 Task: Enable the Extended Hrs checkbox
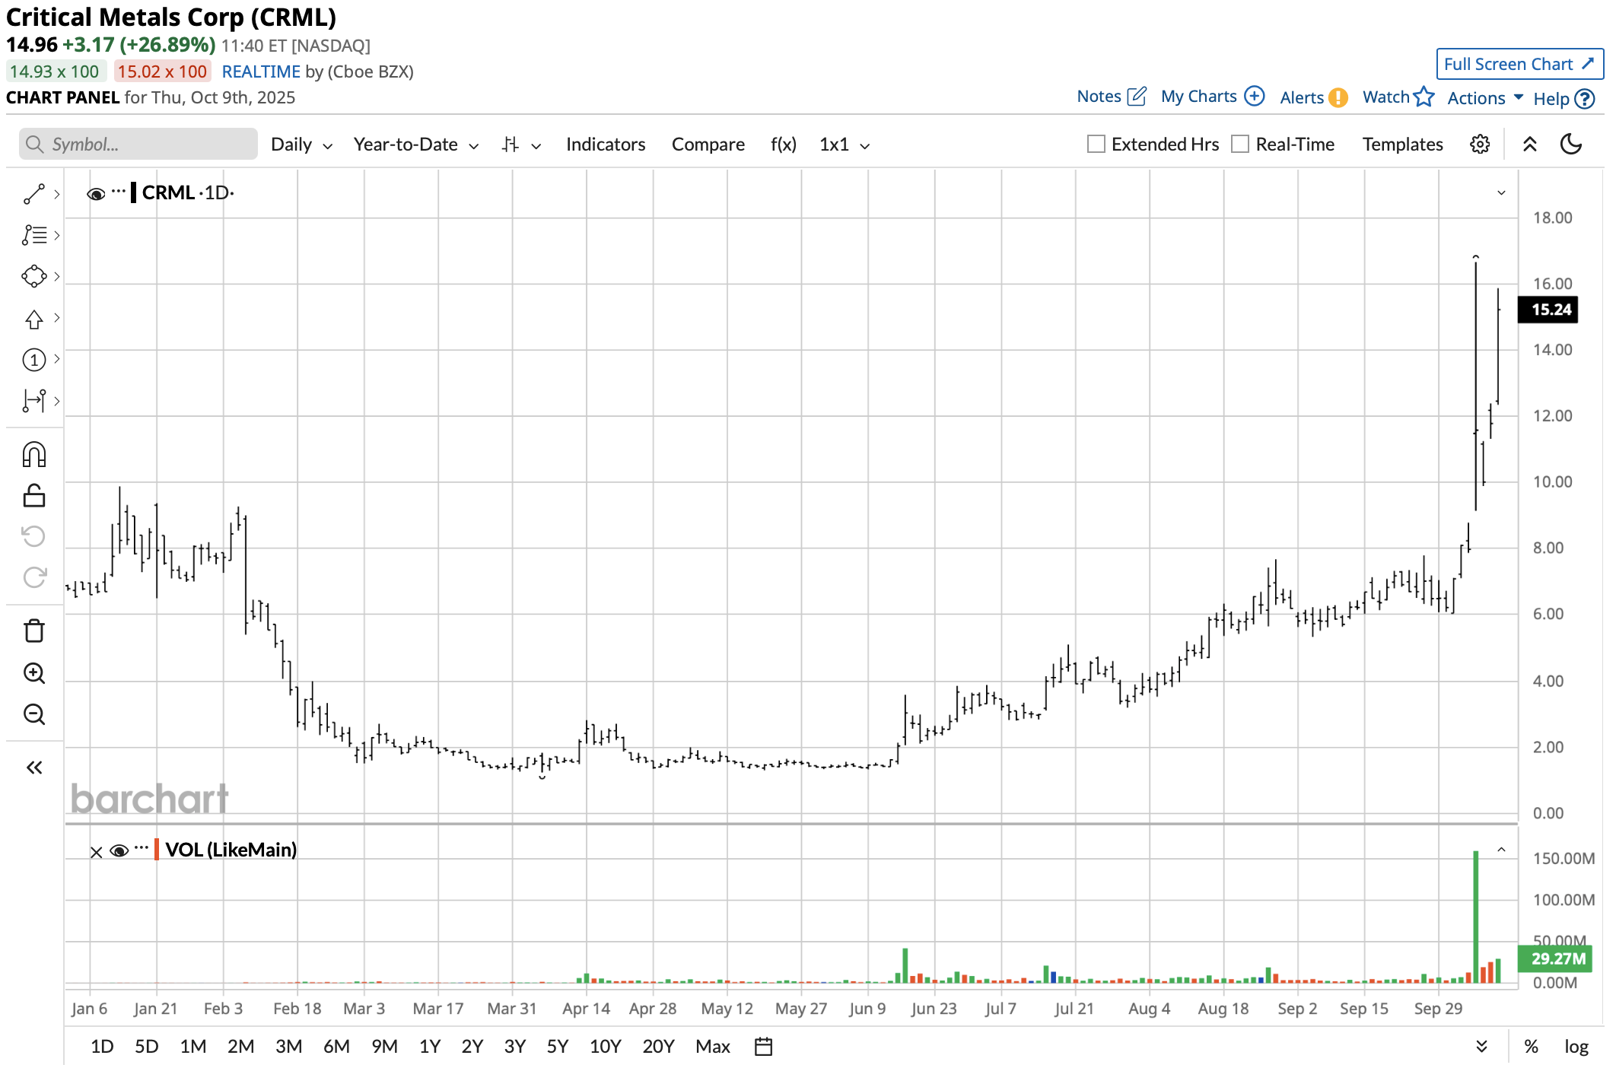[x=1096, y=145]
